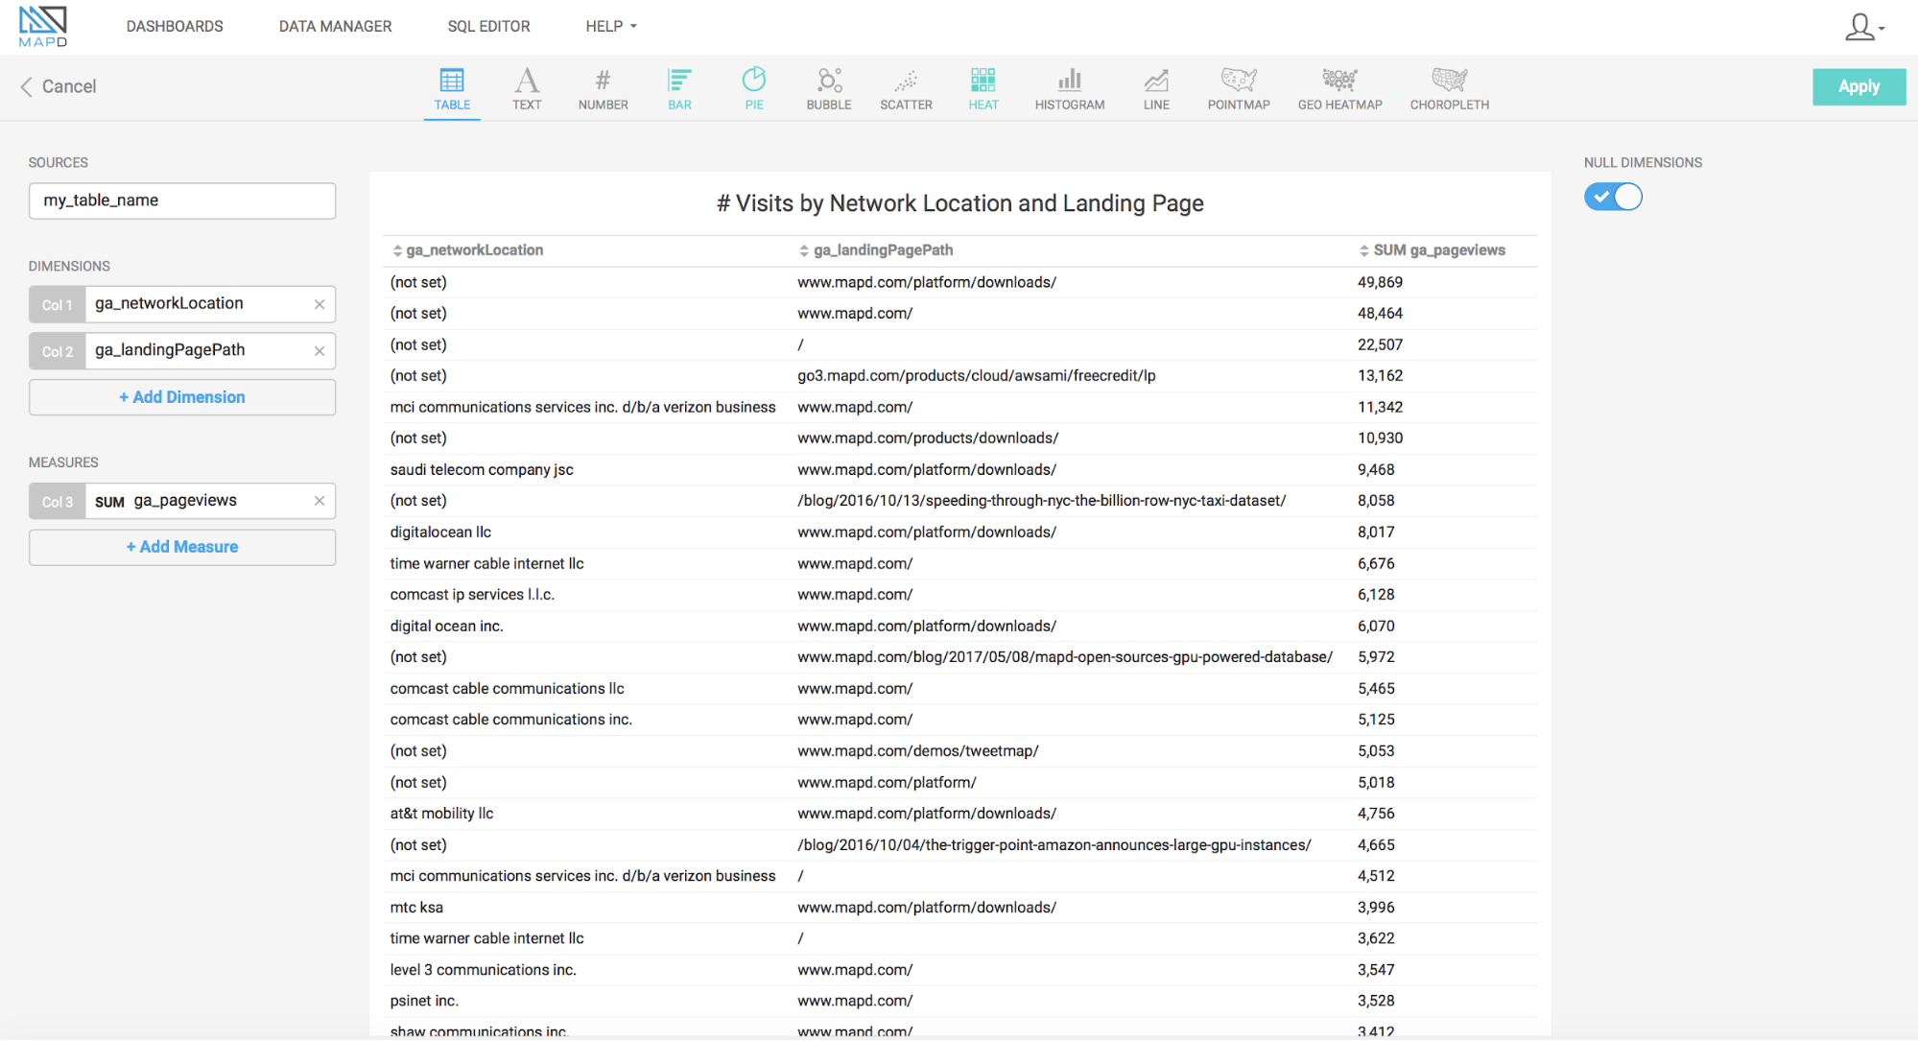The image size is (1918, 1041).
Task: Click the cell 'www.mapd.com/platform/' in the 5,018 row
Action: pos(887,782)
